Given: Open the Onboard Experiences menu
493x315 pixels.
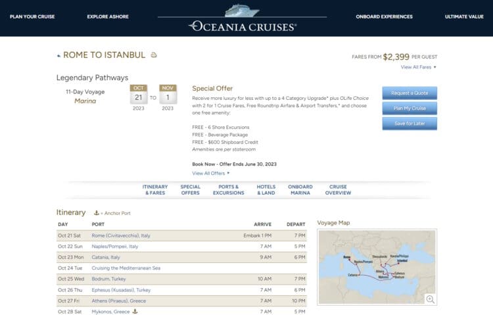Looking at the screenshot, I should 385,16.
